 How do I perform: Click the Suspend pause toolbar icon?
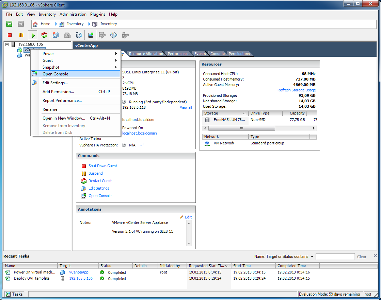point(21,35)
